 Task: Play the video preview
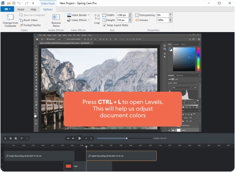tap(80, 138)
